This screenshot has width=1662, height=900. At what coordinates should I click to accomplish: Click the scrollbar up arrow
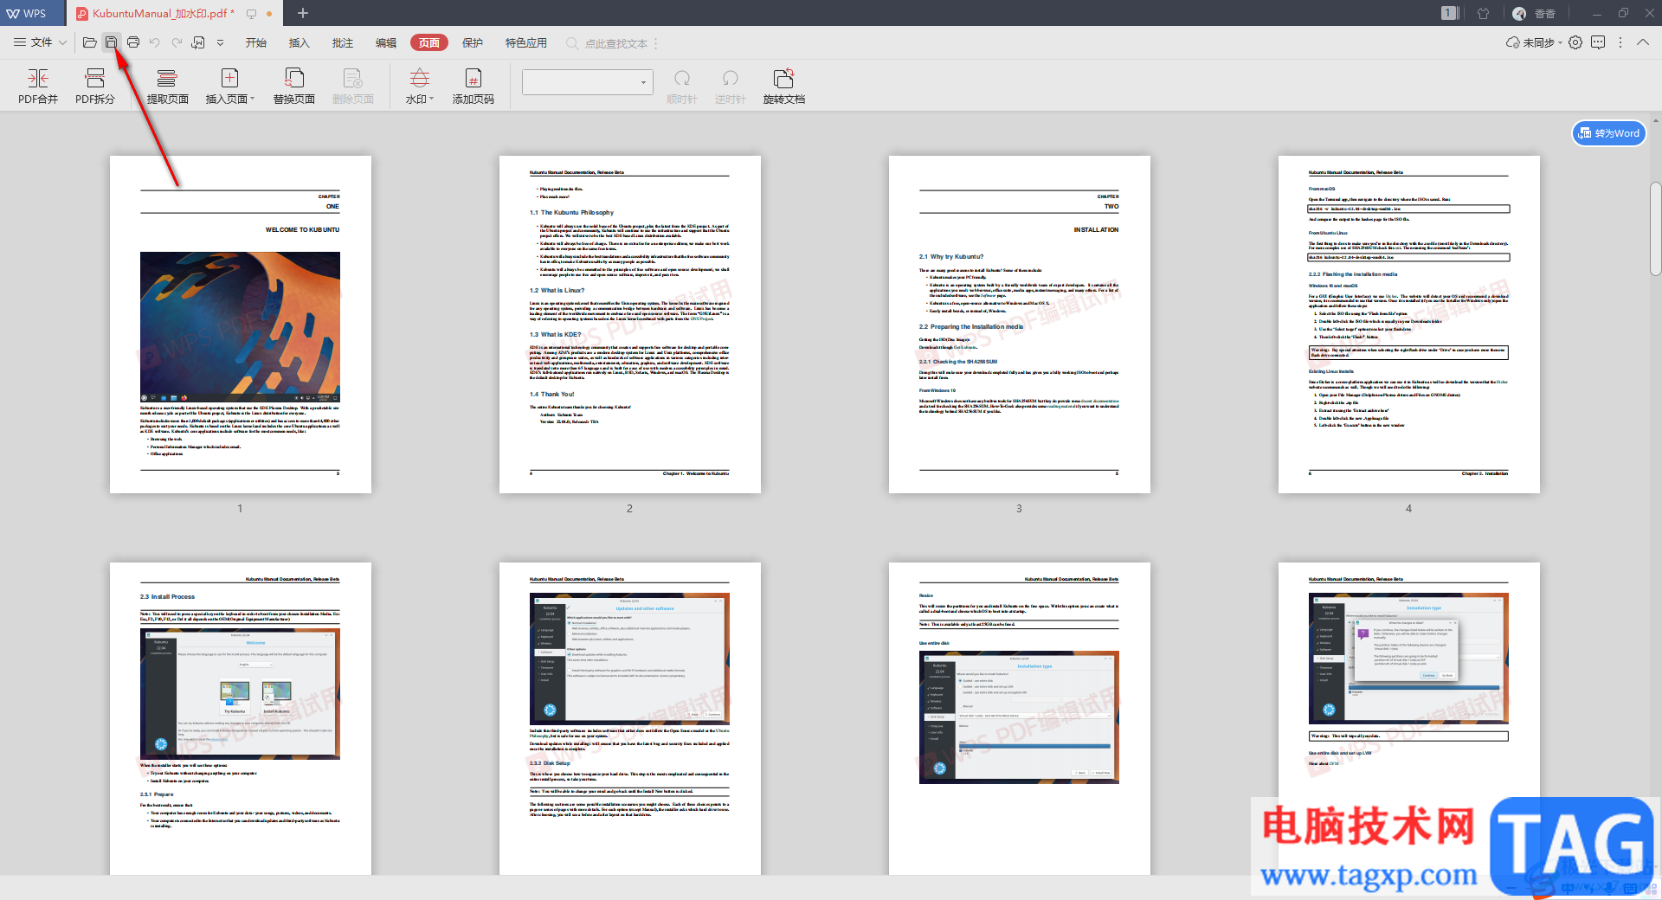pyautogui.click(x=1655, y=119)
